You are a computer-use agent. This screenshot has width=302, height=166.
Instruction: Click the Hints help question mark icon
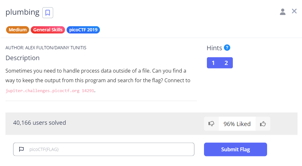click(x=227, y=48)
